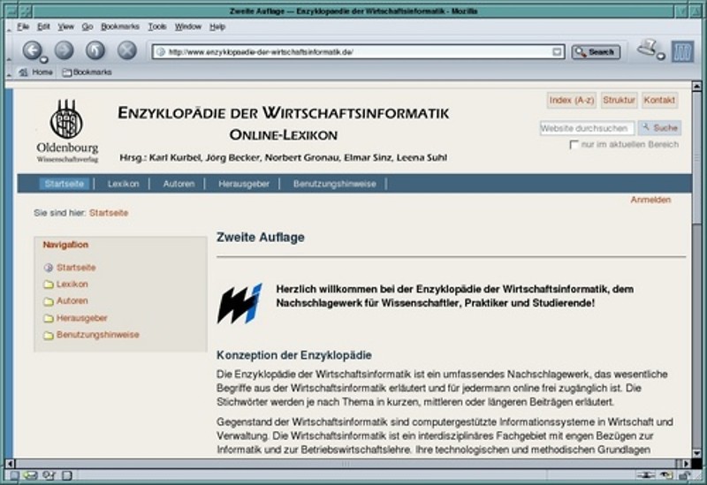Click the vertical scrollbar up arrow
The width and height of the screenshot is (707, 485).
click(696, 86)
